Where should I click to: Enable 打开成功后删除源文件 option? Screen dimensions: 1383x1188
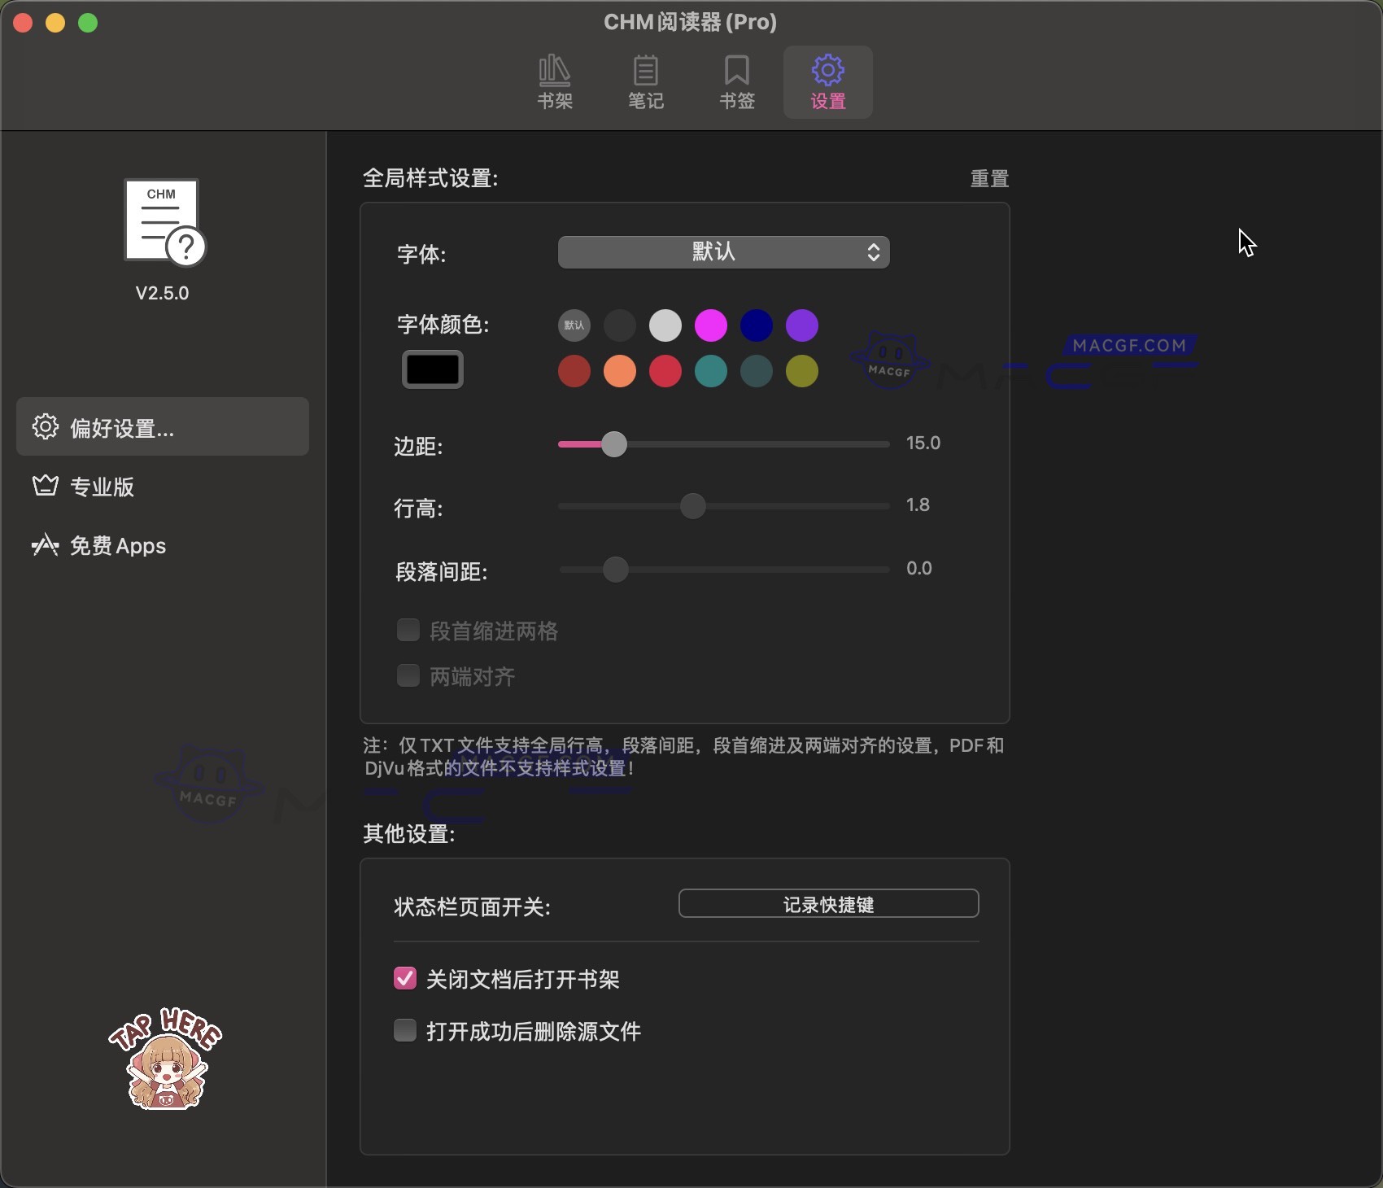tap(404, 1030)
